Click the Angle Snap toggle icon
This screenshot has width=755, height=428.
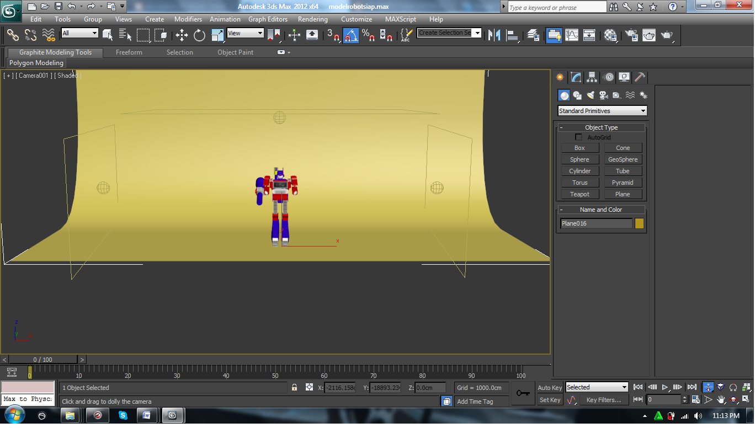tap(350, 35)
